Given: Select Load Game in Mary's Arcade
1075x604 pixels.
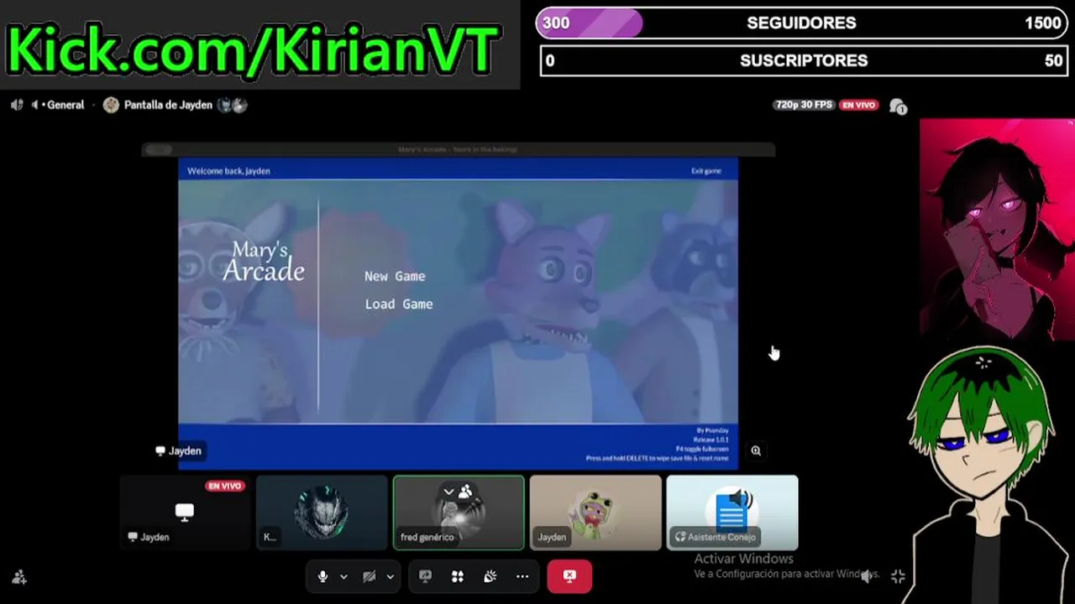Looking at the screenshot, I should point(399,304).
